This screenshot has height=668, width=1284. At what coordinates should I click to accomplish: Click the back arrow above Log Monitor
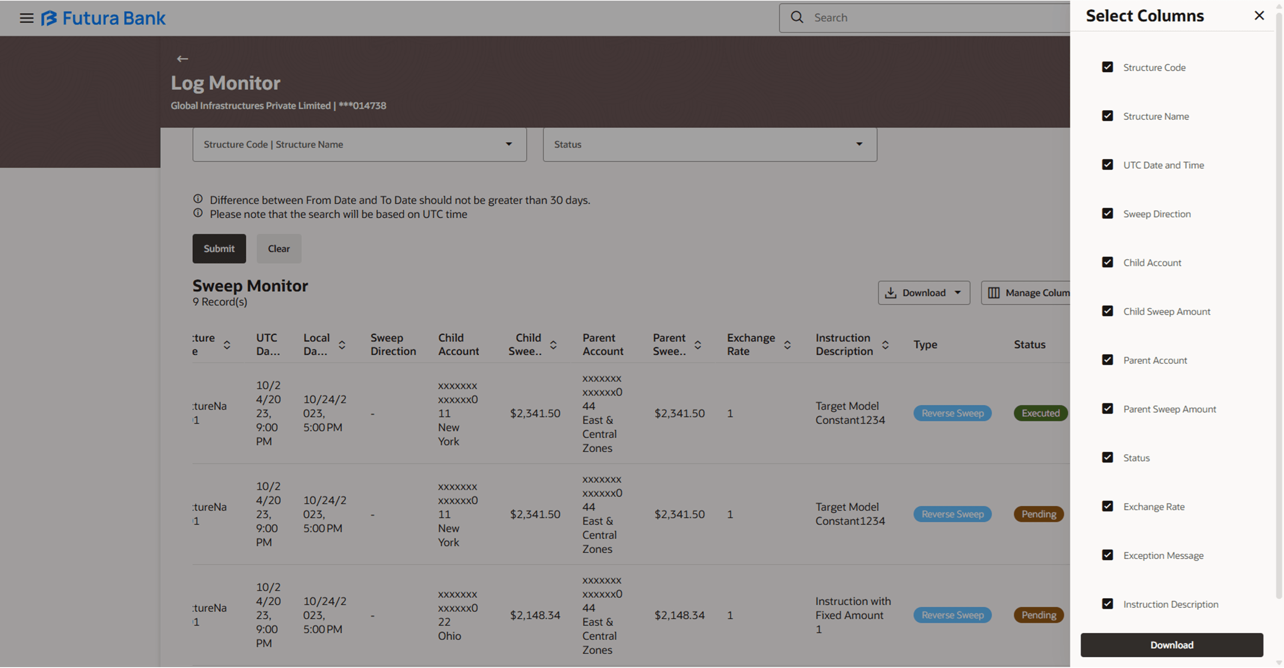click(x=182, y=59)
